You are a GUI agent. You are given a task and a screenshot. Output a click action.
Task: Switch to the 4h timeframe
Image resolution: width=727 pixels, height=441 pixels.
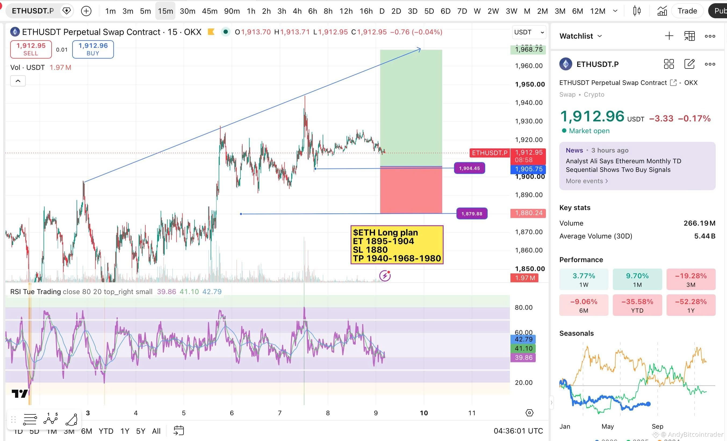297,11
